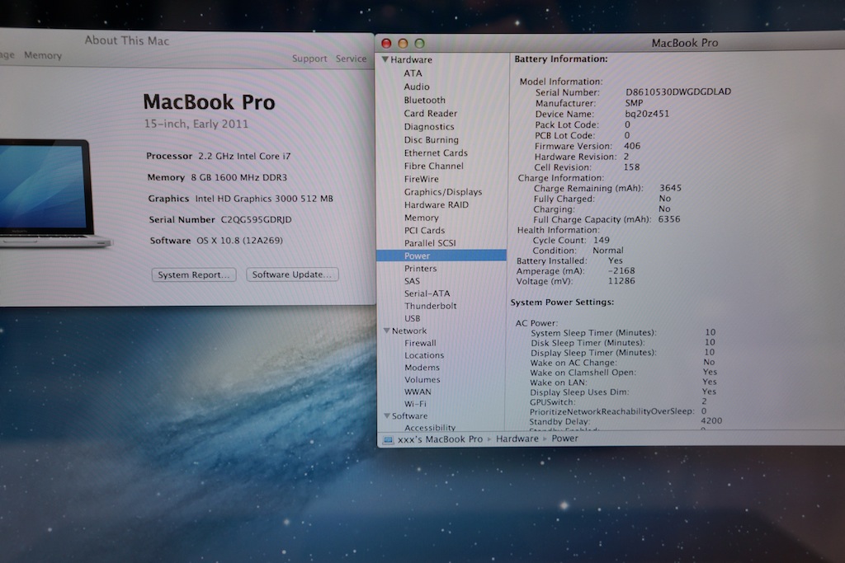Select Card Reader in the sidebar
Screen dimensions: 845x563
[431, 114]
